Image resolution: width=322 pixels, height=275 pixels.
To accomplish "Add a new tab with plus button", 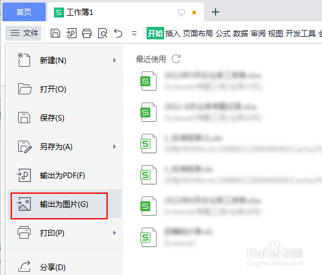I will (x=216, y=12).
